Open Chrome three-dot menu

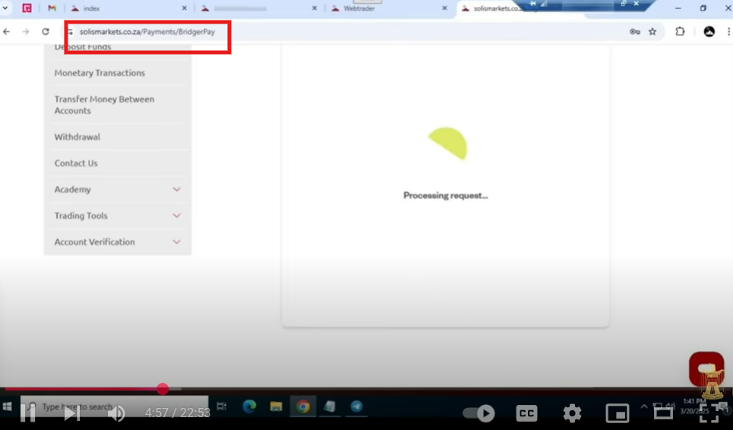(728, 32)
